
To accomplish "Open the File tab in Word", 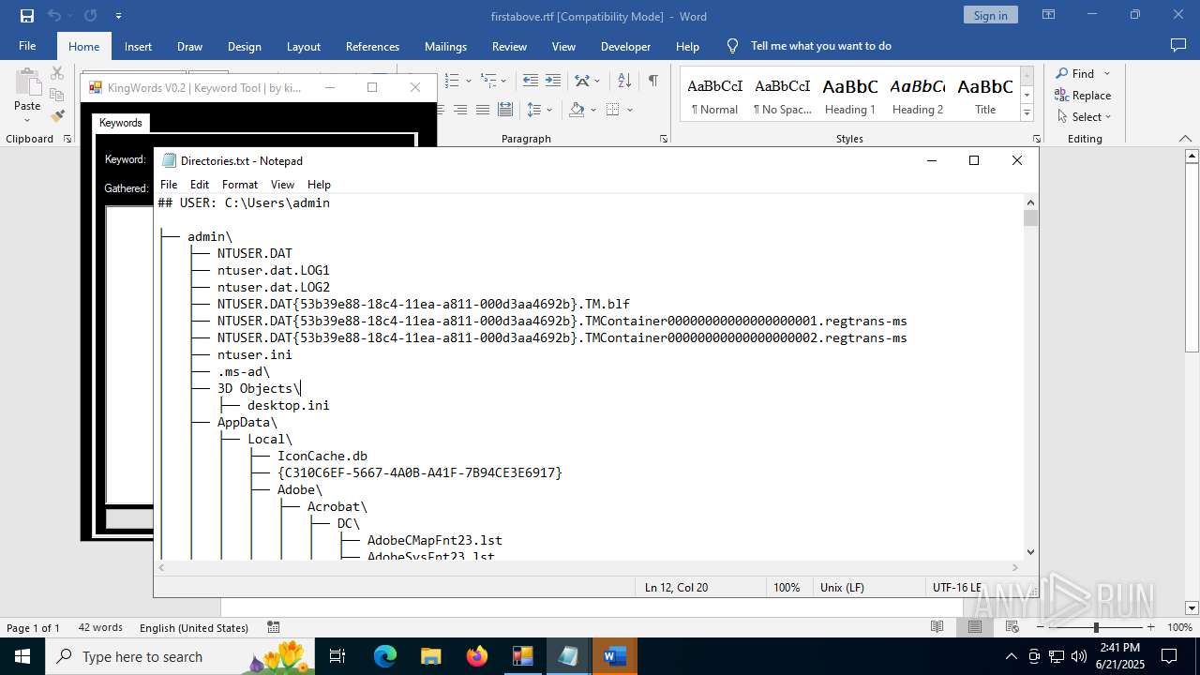I will [27, 46].
